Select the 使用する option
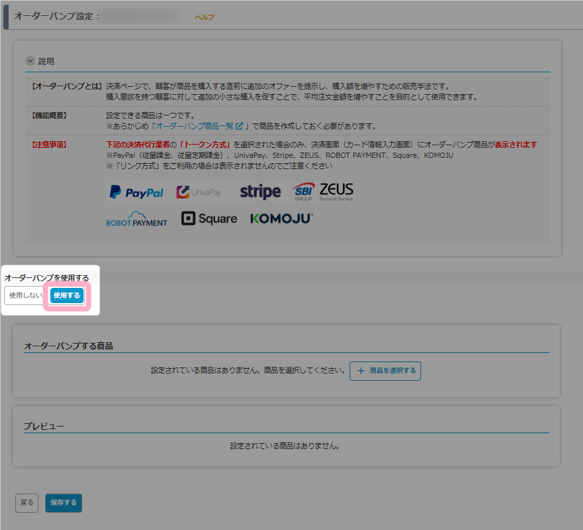The width and height of the screenshot is (583, 530). (x=67, y=295)
